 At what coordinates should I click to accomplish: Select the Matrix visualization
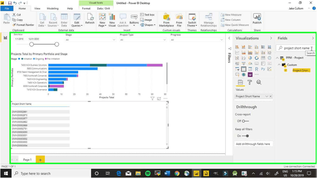click(x=250, y=69)
